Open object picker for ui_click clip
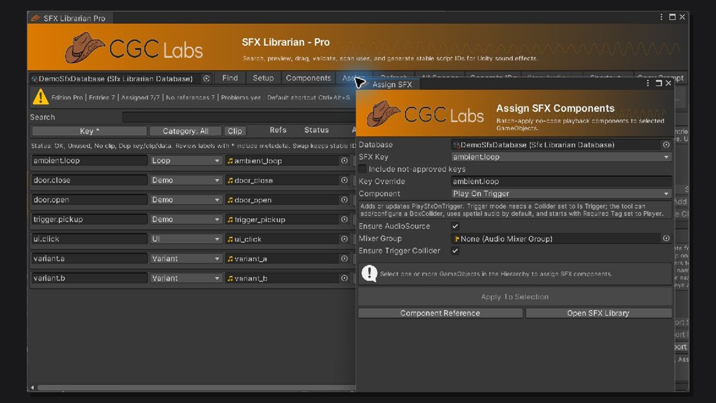Viewport: 716px width, 403px height. (344, 239)
